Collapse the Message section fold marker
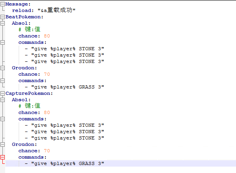 tap(2, 4)
